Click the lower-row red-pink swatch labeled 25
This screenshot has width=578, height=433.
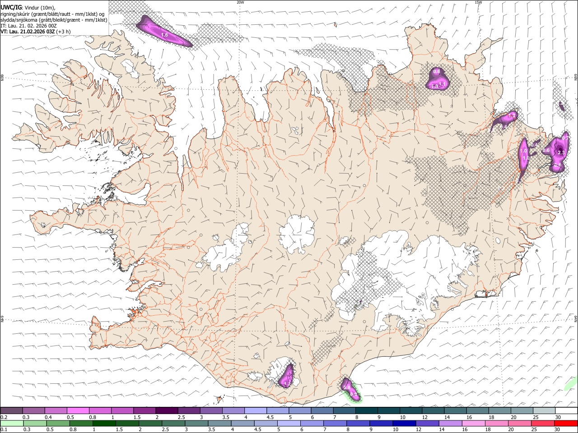[542, 423]
